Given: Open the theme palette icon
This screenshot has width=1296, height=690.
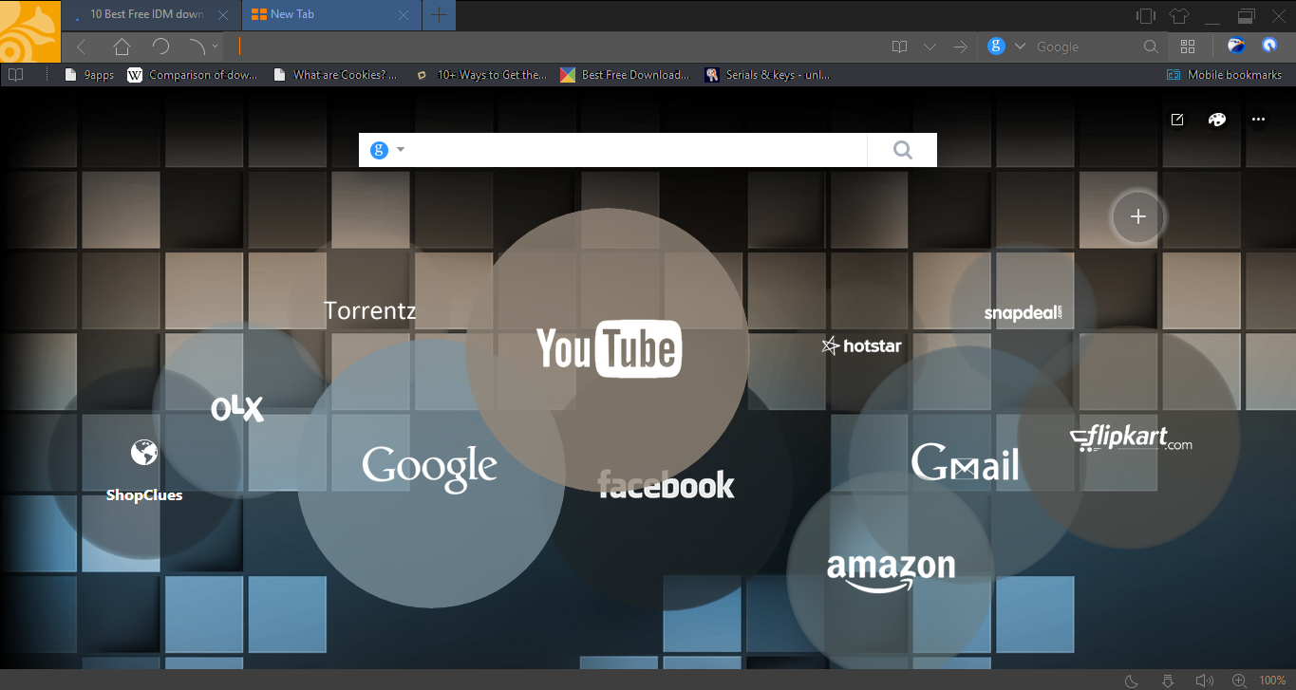Looking at the screenshot, I should click(x=1217, y=120).
